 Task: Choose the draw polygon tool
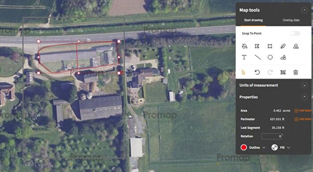pyautogui.click(x=257, y=46)
